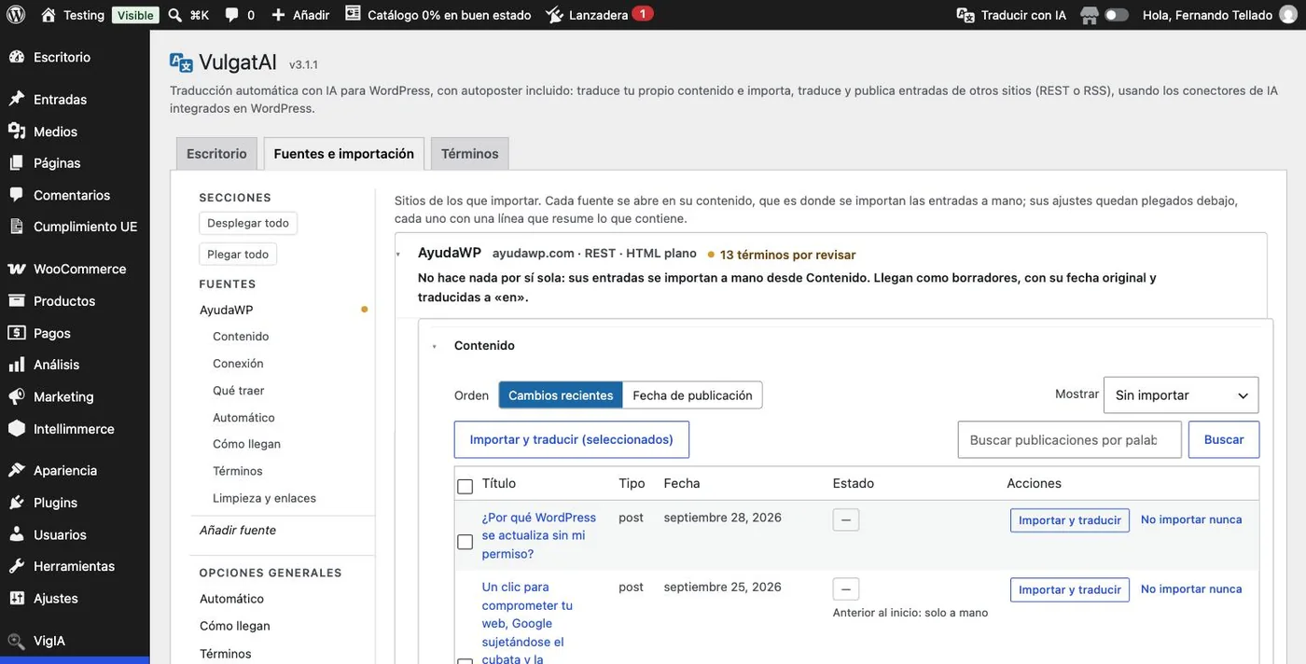
Task: Switch to the Términos tab
Action: [x=470, y=154]
